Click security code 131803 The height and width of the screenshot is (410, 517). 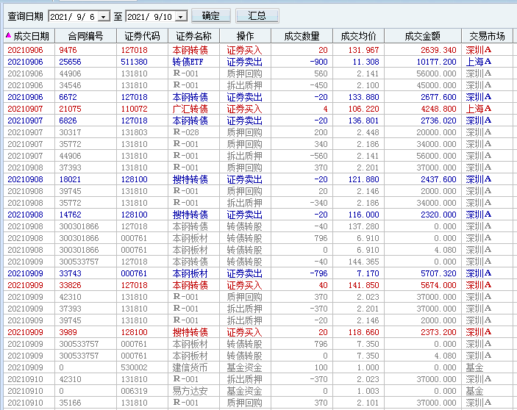point(134,132)
